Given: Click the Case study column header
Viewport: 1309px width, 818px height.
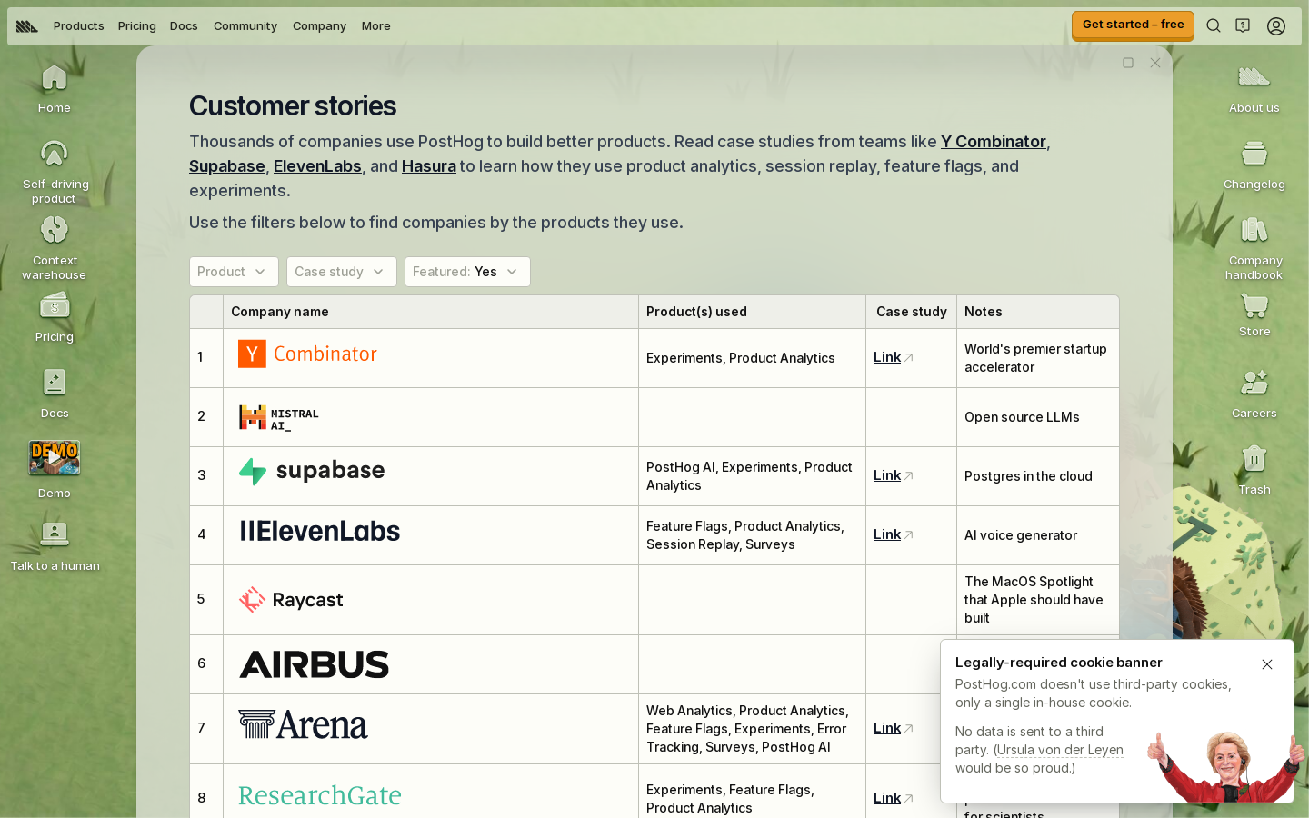Looking at the screenshot, I should tap(912, 312).
